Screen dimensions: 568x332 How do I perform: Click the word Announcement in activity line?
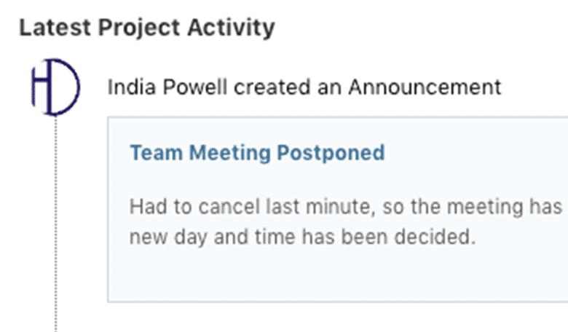coord(424,87)
